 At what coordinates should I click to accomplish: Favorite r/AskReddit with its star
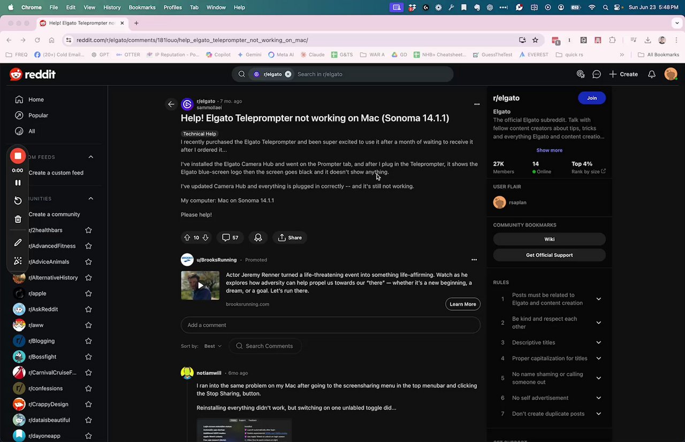coord(88,309)
